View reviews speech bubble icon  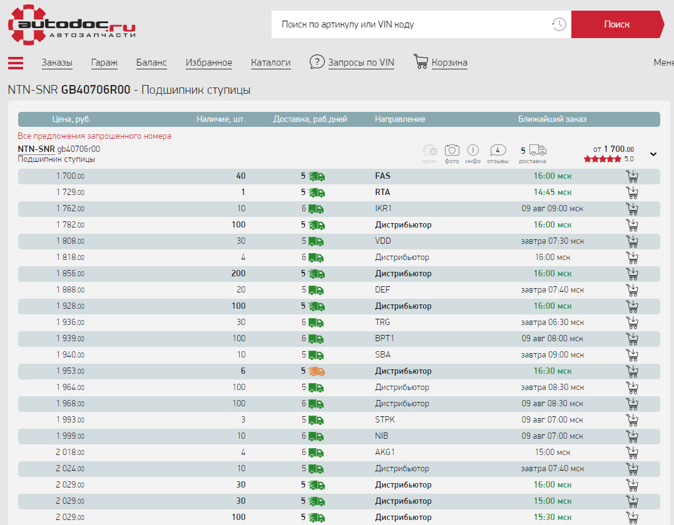(498, 150)
